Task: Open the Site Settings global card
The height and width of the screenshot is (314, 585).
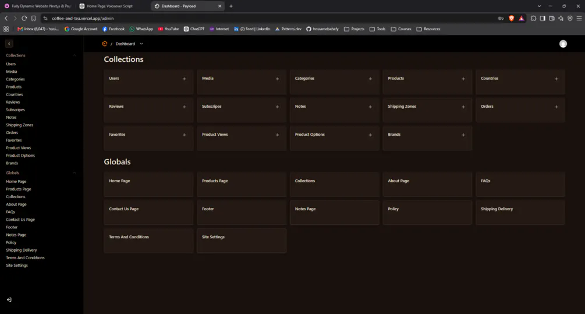Action: coord(242,241)
